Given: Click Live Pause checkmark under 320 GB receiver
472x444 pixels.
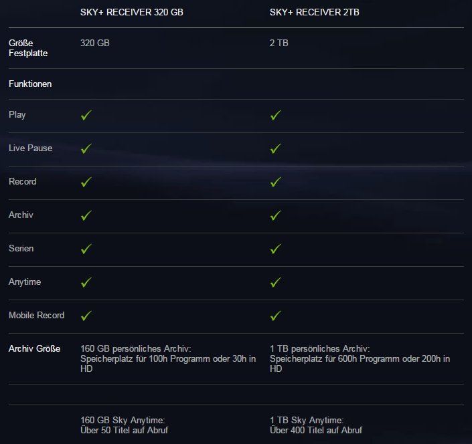Looking at the screenshot, I should click(x=86, y=148).
